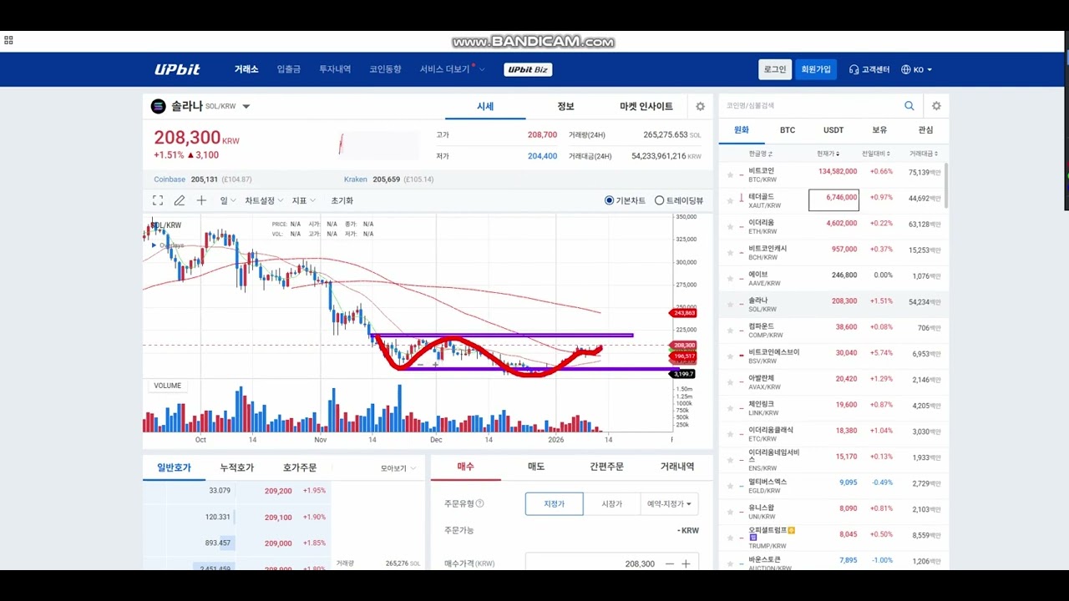Image resolution: width=1069 pixels, height=601 pixels.
Task: Click the headset 고객센터 icon
Action: [x=854, y=69]
